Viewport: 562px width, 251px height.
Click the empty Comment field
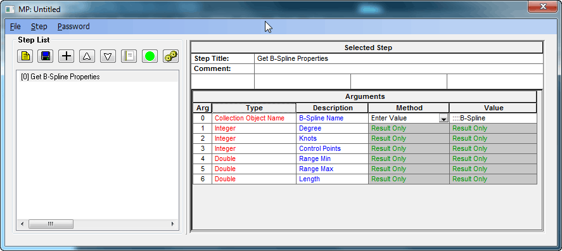[x=399, y=68]
